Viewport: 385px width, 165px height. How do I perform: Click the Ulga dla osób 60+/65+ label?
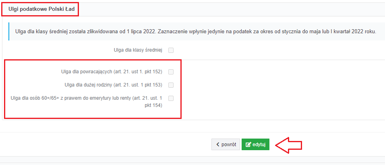tap(87, 102)
